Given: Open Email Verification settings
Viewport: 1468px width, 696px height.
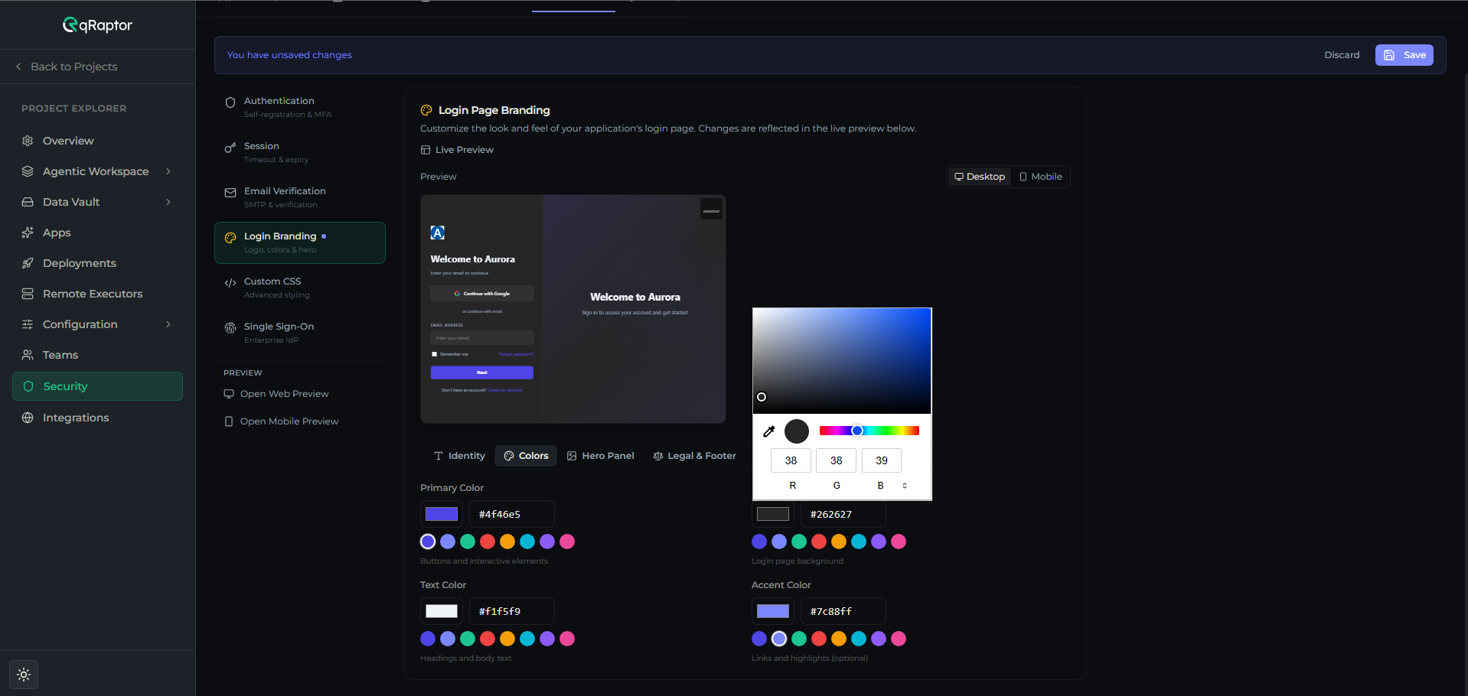Looking at the screenshot, I should pos(300,197).
